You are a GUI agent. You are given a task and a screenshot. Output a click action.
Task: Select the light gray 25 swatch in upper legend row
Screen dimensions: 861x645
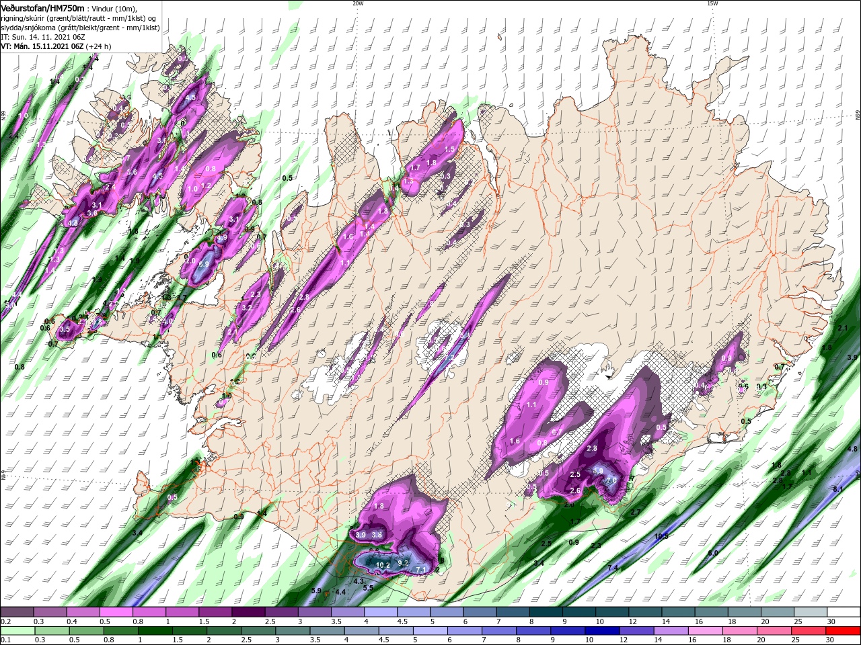pos(811,612)
